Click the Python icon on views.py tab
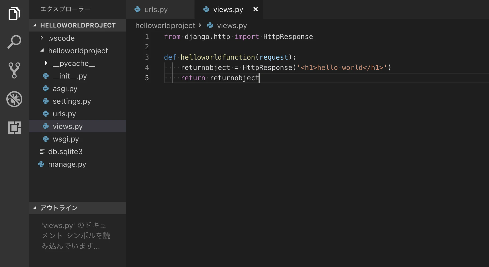This screenshot has height=267, width=489. pos(206,9)
